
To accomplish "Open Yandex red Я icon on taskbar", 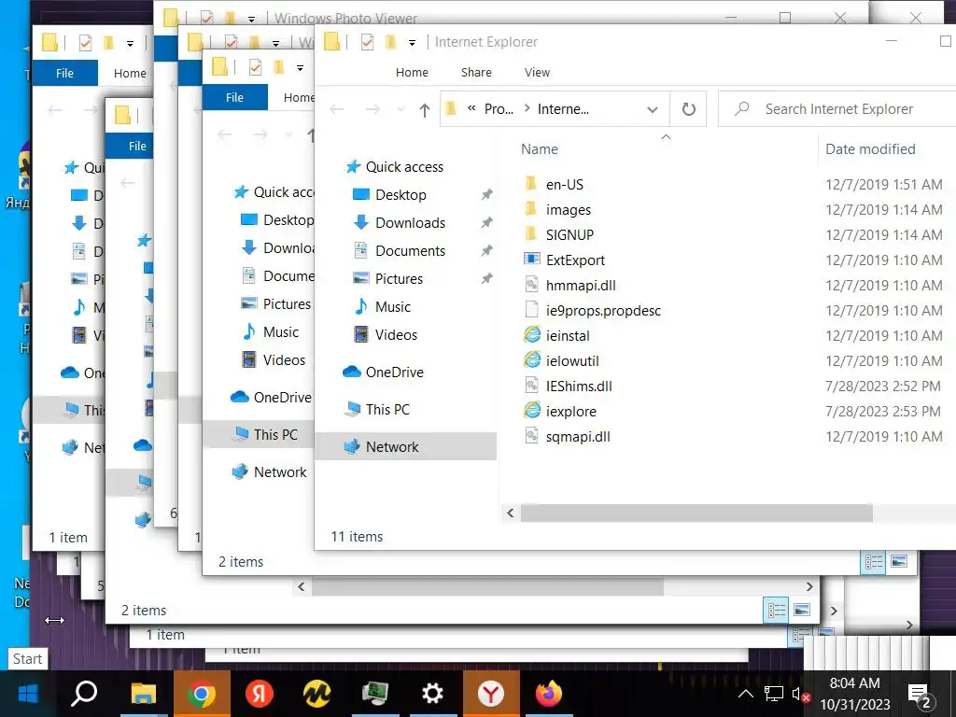I will pyautogui.click(x=260, y=694).
